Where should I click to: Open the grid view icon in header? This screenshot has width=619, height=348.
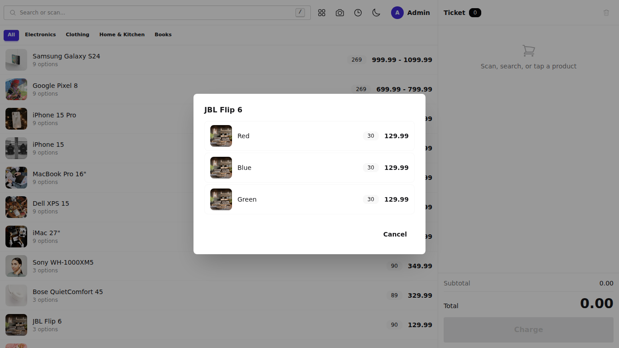[322, 13]
